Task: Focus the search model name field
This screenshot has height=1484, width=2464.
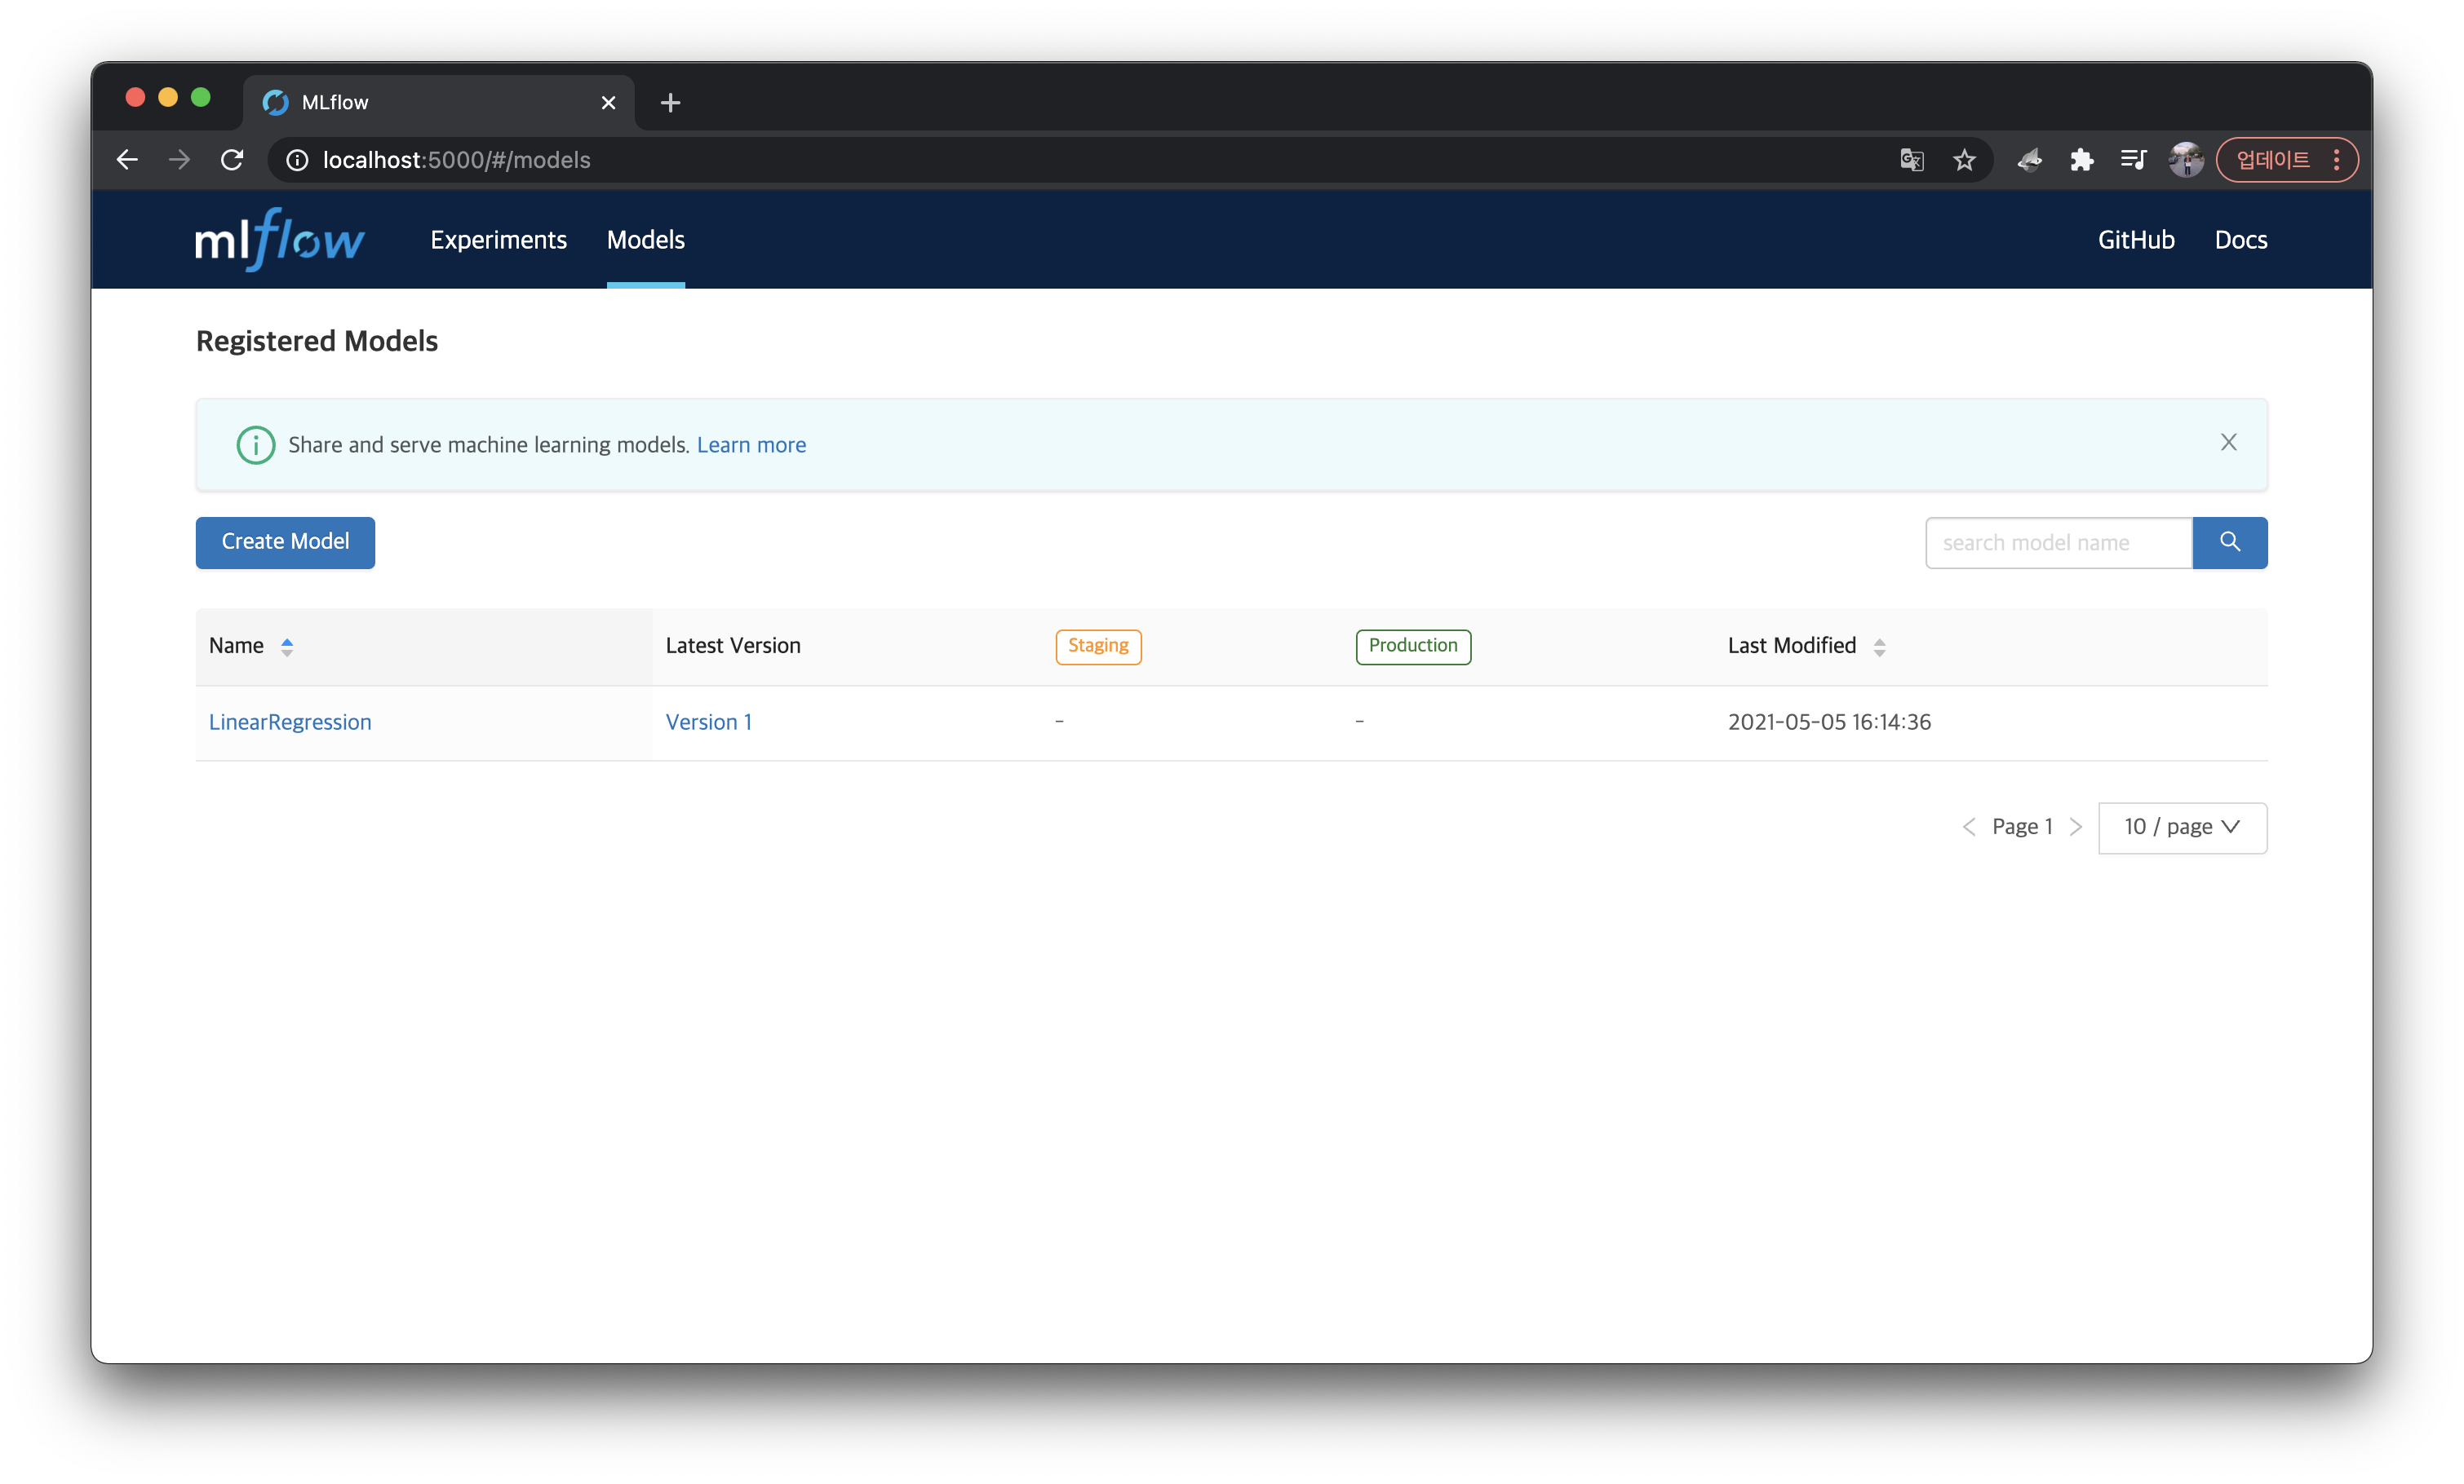Action: (2058, 542)
